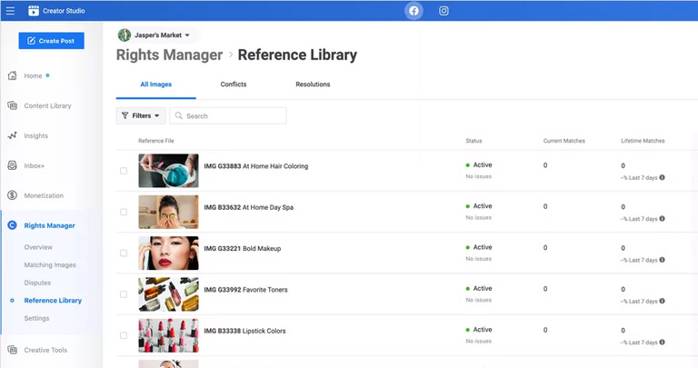This screenshot has height=368, width=698.
Task: Switch to the Conflicts tab
Action: click(234, 85)
